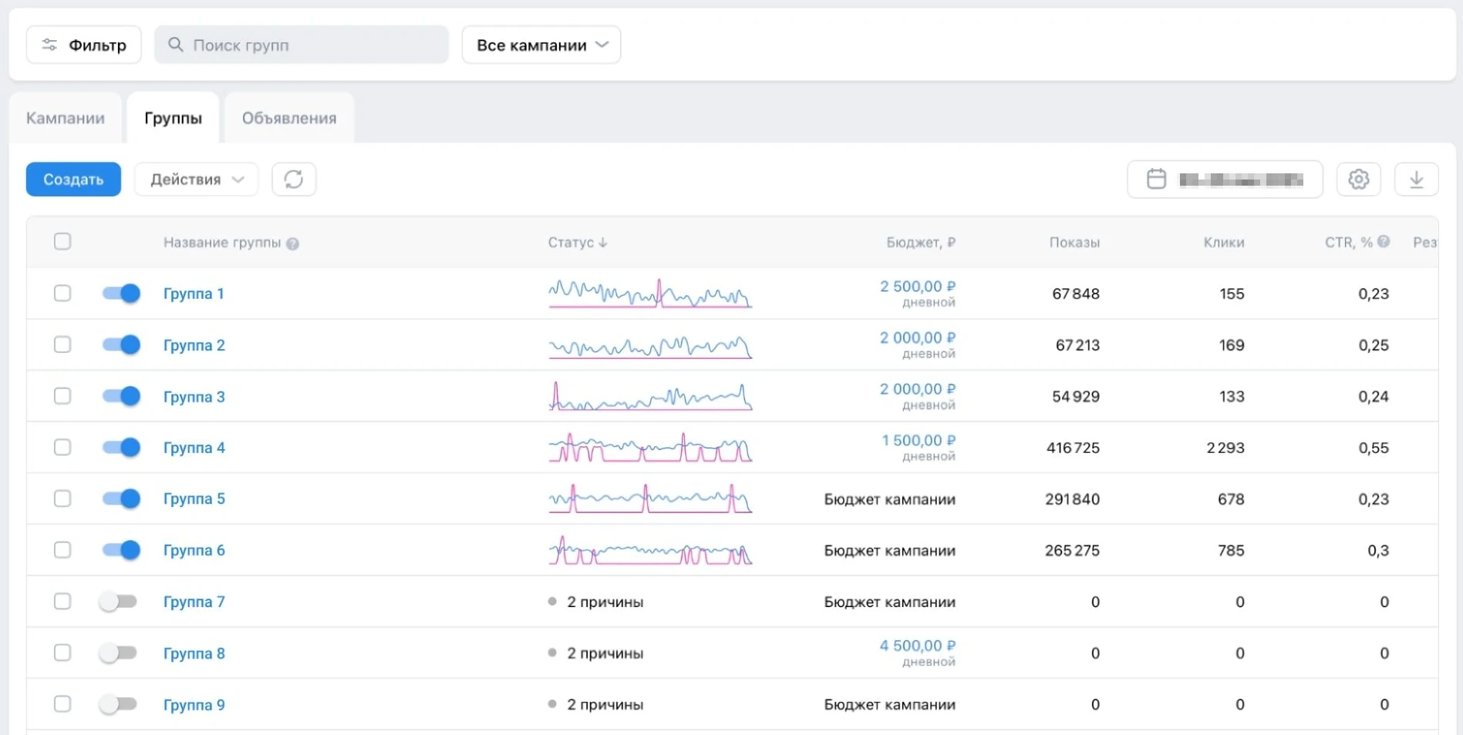
Task: Click the filter sliders icon
Action: [x=49, y=45]
